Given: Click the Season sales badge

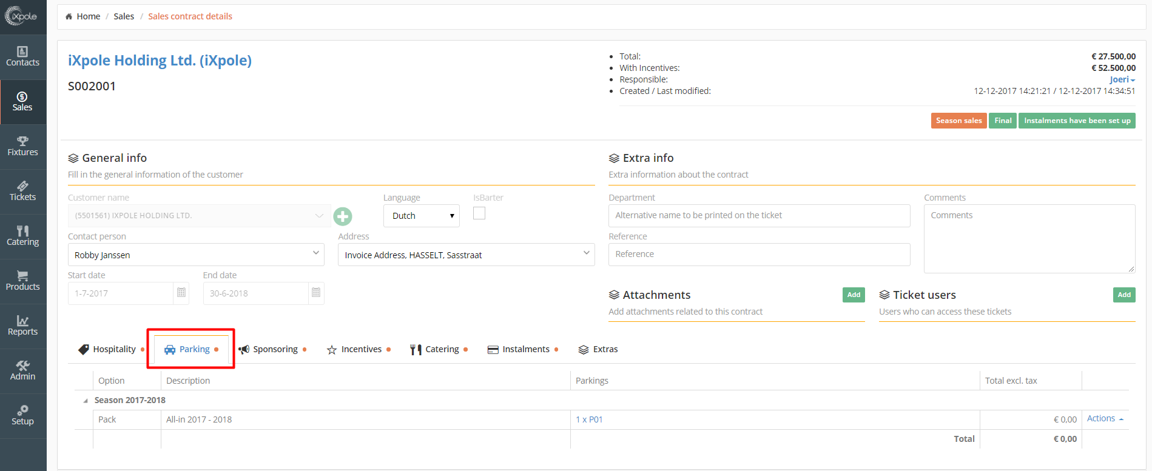Looking at the screenshot, I should (x=958, y=121).
